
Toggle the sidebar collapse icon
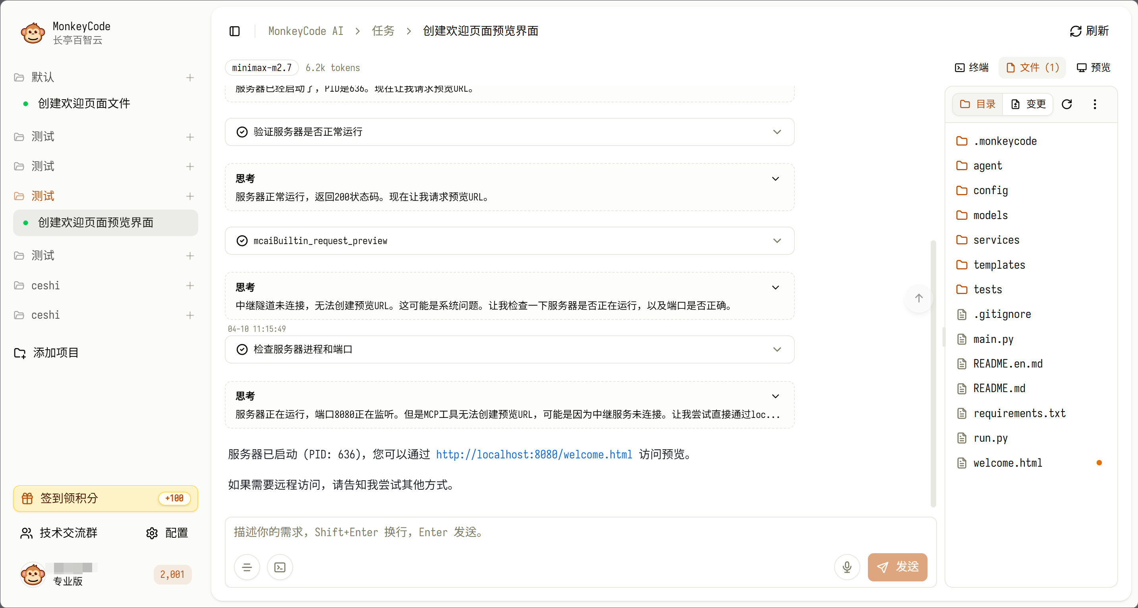(235, 31)
